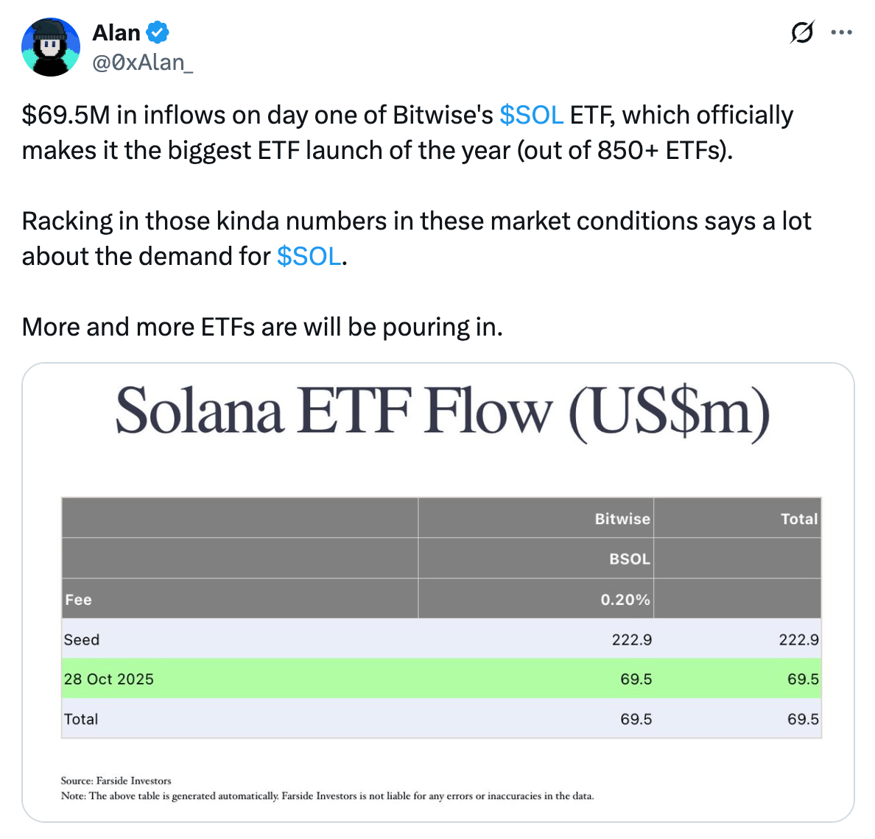Open Alan's profile avatar
The width and height of the screenshot is (875, 839).
pos(52,46)
